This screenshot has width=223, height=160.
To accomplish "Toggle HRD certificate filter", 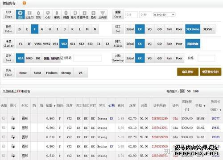I will [x=29, y=58].
